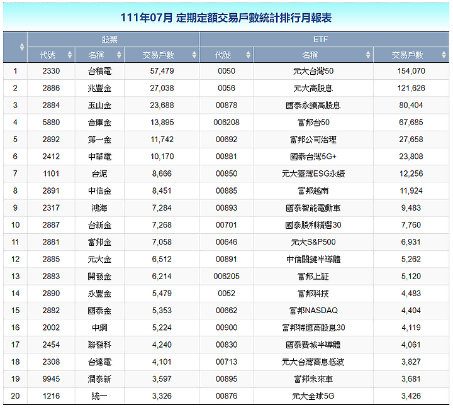Select the 元大台灣50 name cell
Image resolution: width=453 pixels, height=408 pixels.
pos(313,71)
